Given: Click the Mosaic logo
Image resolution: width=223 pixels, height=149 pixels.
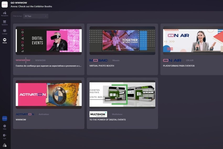Looking at the screenshot, I should 98,60.
